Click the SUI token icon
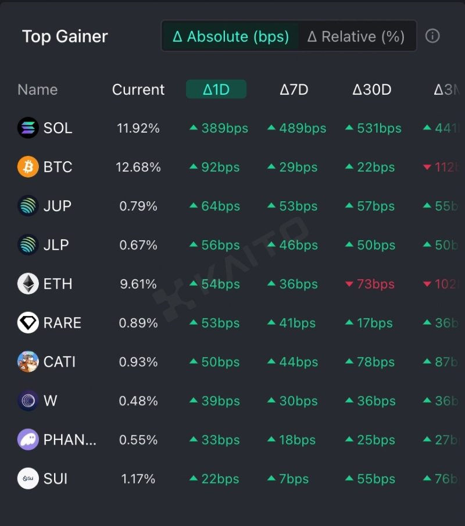Image resolution: width=465 pixels, height=526 pixels. (x=28, y=479)
